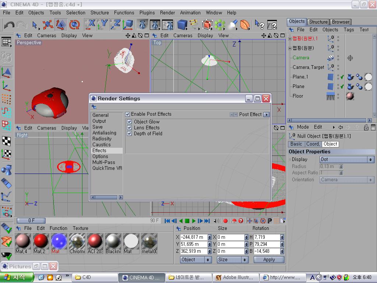Toggle the Y axis lock
Viewport: 377px width, 283px height.
point(103,25)
